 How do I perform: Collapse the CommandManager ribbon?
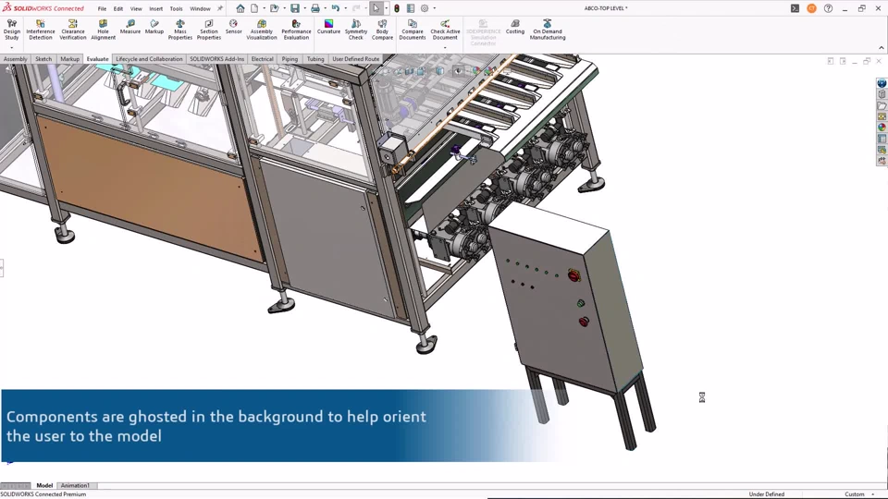881,48
